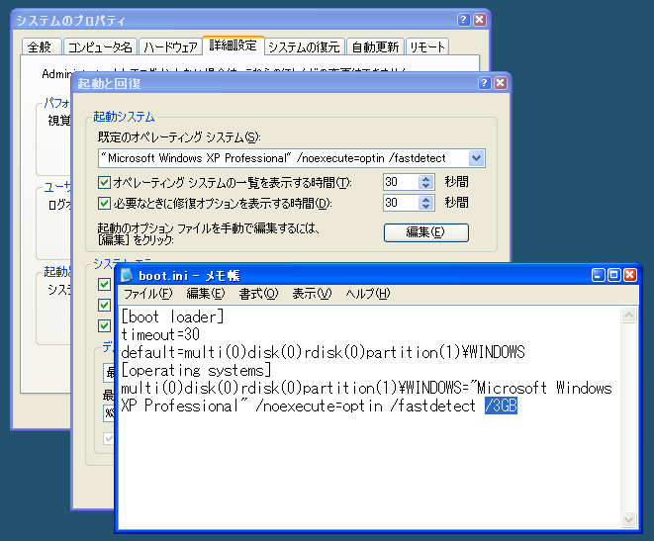The width and height of the screenshot is (654, 541).
Task: Switch to ハードウェア tab
Action: [170, 46]
